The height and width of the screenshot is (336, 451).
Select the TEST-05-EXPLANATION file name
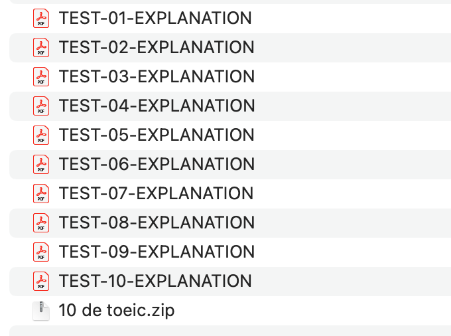(x=157, y=135)
